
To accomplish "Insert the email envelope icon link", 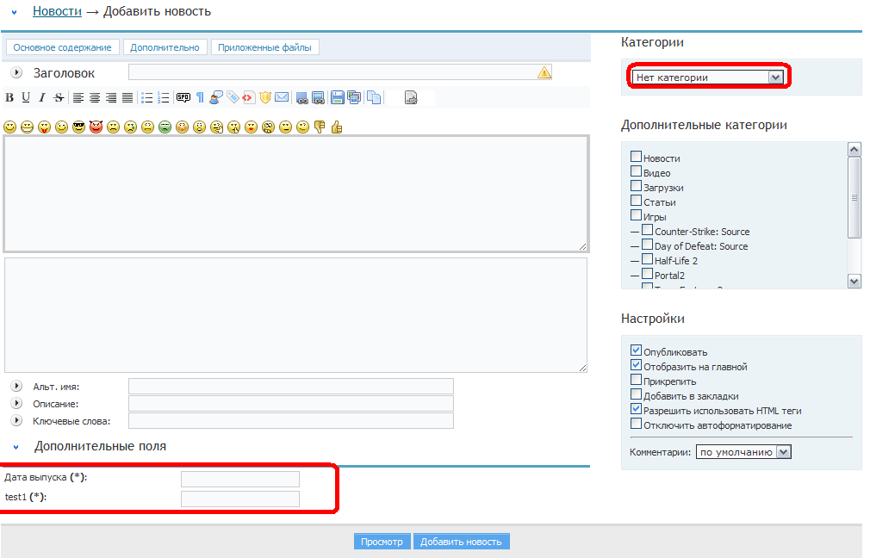I will [282, 97].
